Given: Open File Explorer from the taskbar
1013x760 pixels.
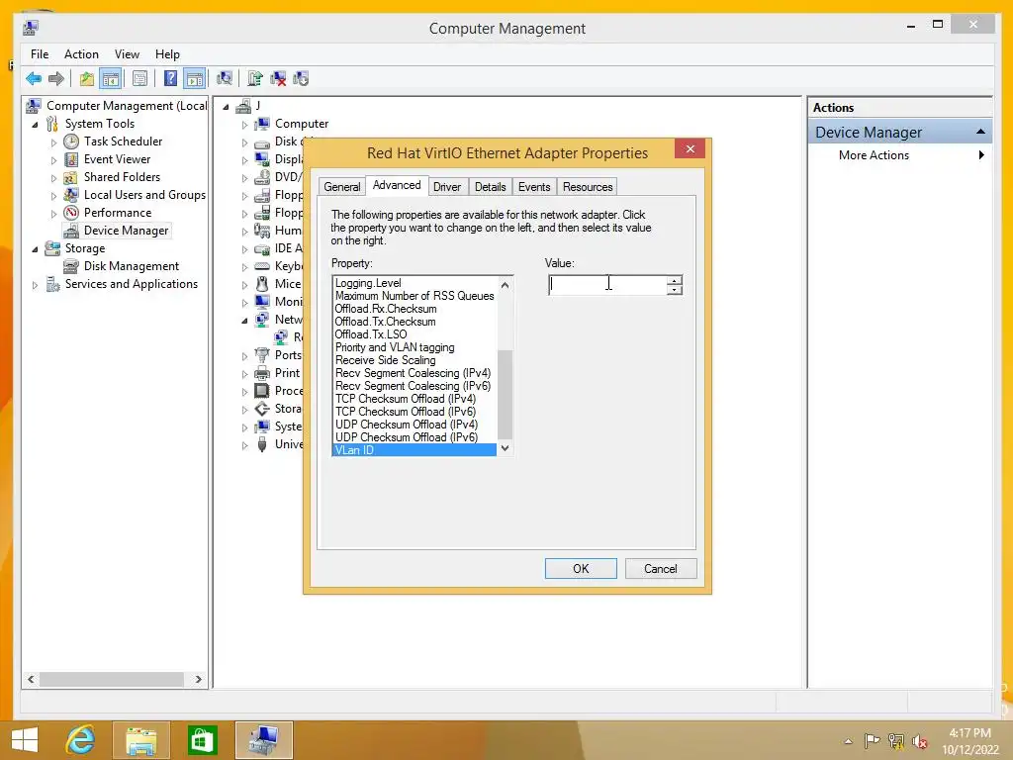Looking at the screenshot, I should (140, 740).
